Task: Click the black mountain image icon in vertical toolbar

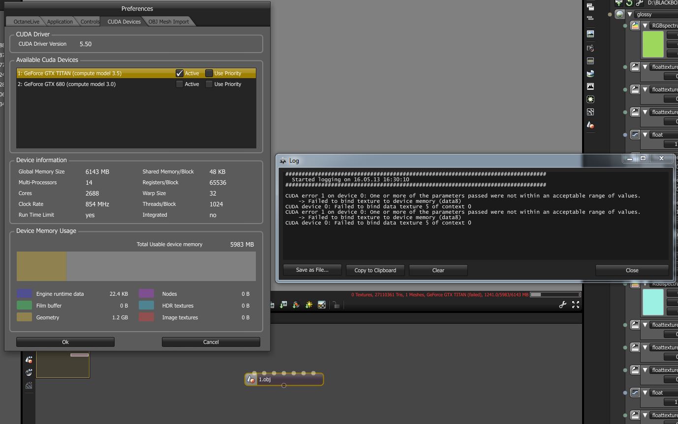Action: click(590, 86)
